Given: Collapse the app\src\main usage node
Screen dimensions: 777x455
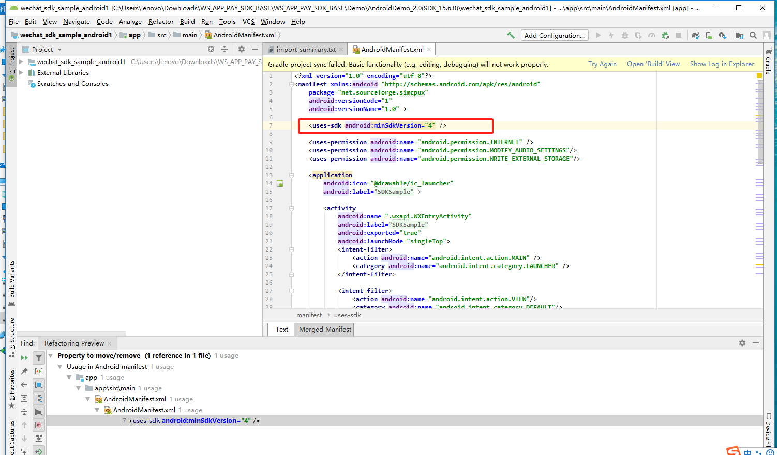Looking at the screenshot, I should [x=79, y=388].
